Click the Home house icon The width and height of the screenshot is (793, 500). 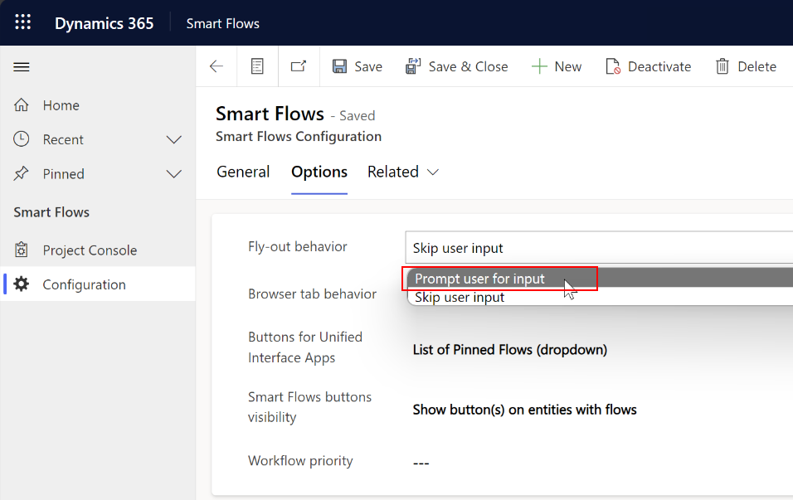click(22, 105)
